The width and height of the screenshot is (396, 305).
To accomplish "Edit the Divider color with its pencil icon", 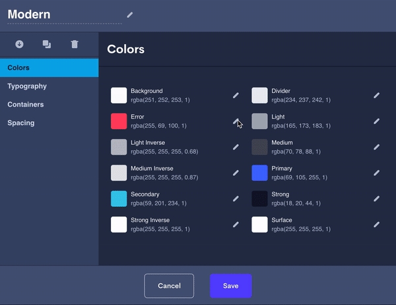I will (376, 96).
